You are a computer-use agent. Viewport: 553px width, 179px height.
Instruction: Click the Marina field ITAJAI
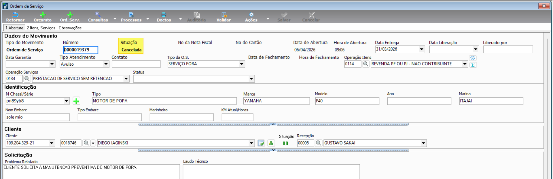coord(491,101)
